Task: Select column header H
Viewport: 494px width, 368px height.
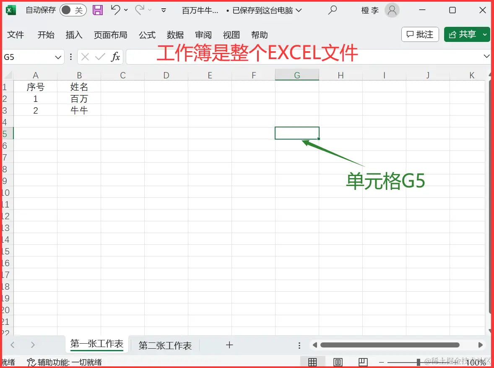Action: coord(341,75)
